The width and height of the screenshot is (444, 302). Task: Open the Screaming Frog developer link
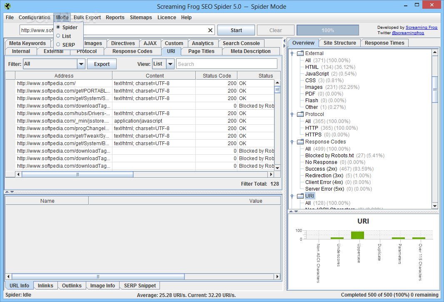422,28
